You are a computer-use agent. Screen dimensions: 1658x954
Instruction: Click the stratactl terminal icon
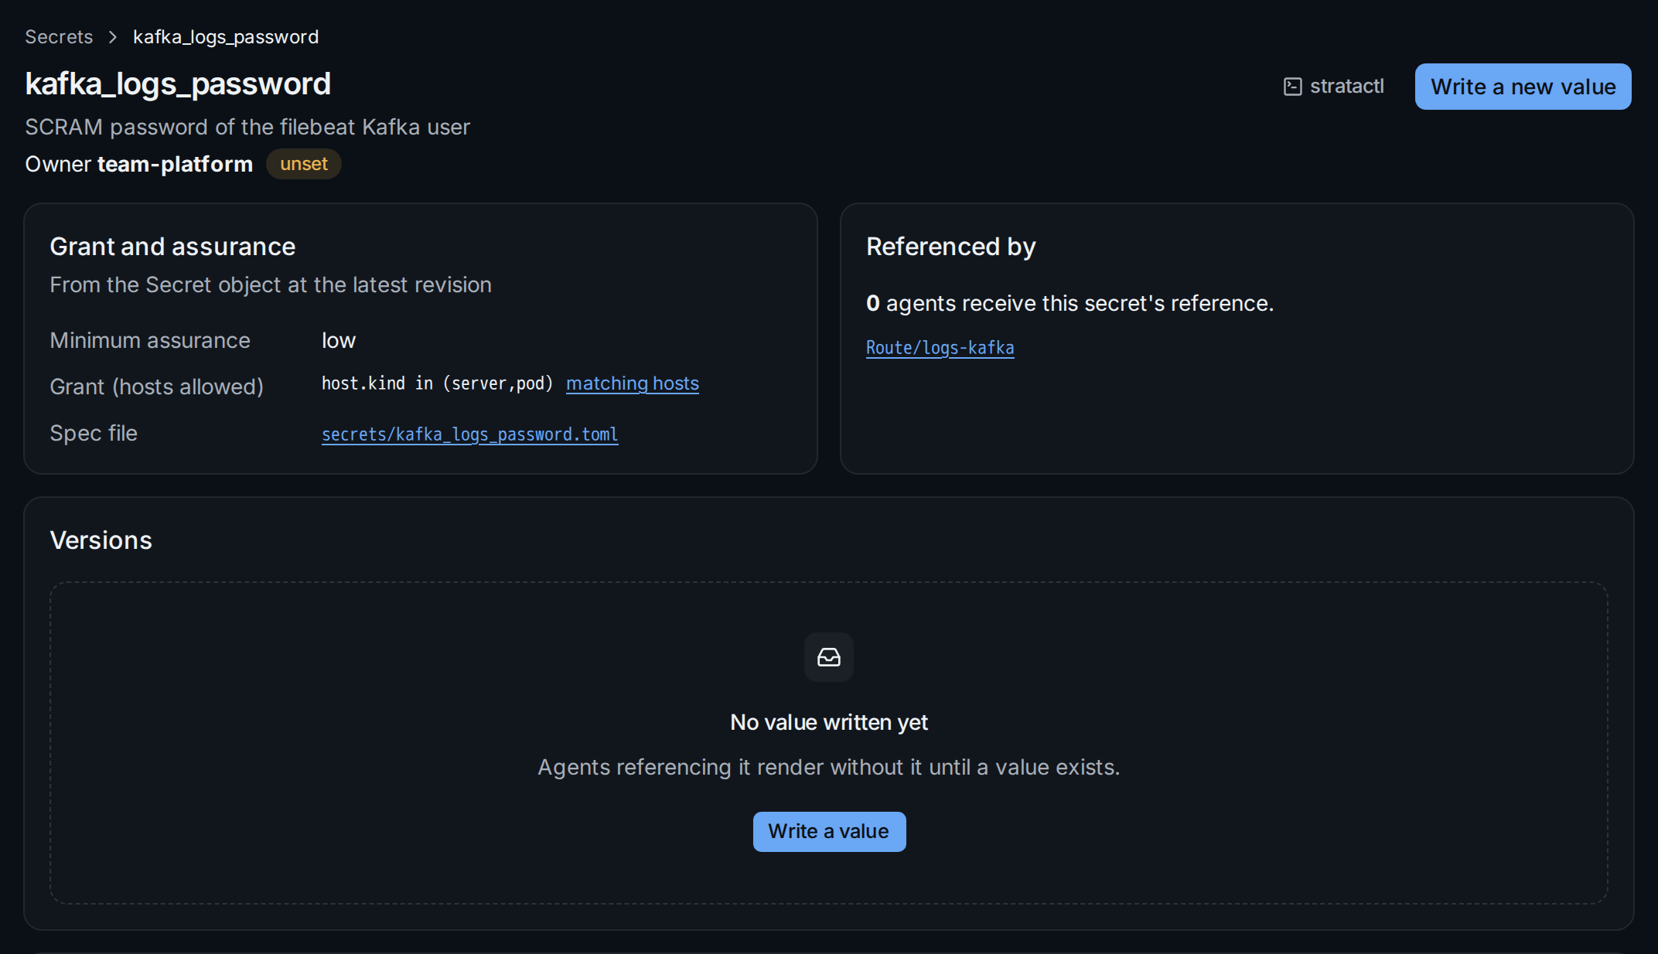1292,87
